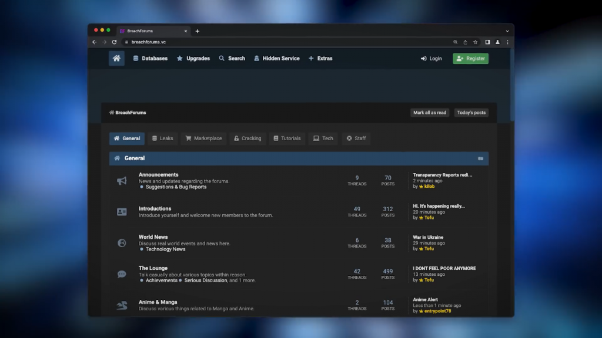Viewport: 602px width, 338px height.
Task: Click the green Register button
Action: [470, 58]
